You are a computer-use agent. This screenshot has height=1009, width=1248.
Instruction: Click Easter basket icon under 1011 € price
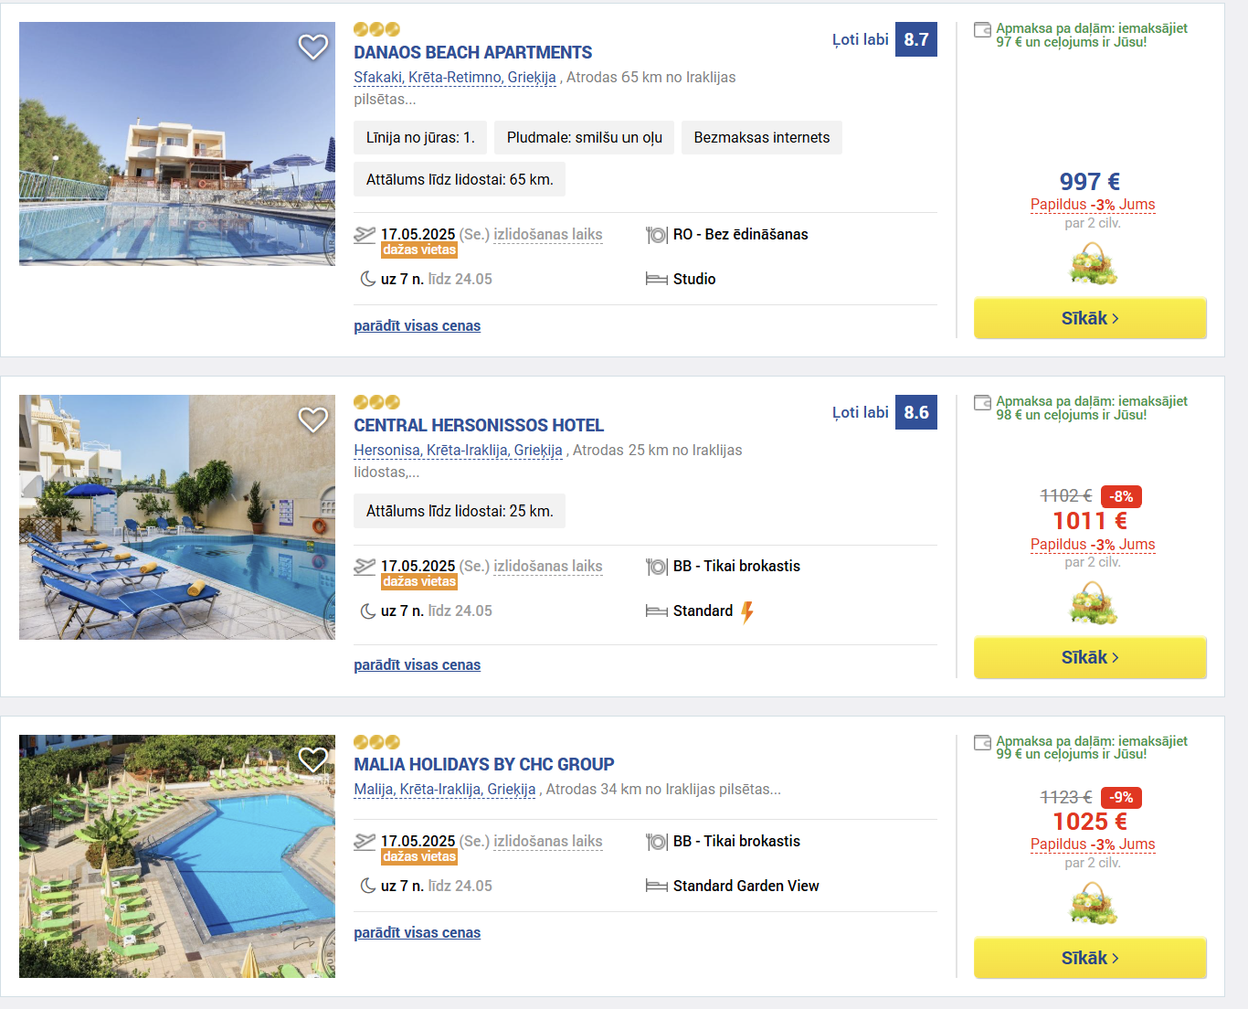pos(1093,603)
